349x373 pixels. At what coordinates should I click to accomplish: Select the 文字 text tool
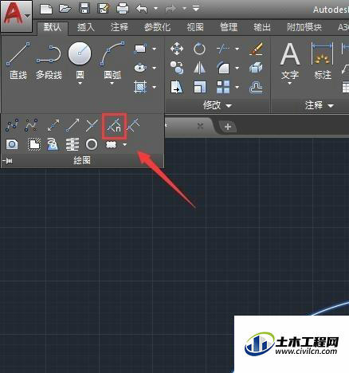click(290, 61)
